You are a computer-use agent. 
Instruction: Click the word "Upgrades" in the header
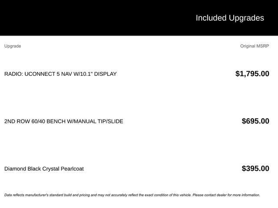pyautogui.click(x=246, y=18)
